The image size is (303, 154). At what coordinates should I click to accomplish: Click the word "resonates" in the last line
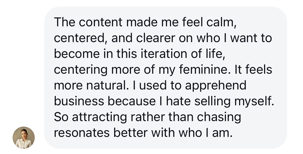(x=82, y=133)
